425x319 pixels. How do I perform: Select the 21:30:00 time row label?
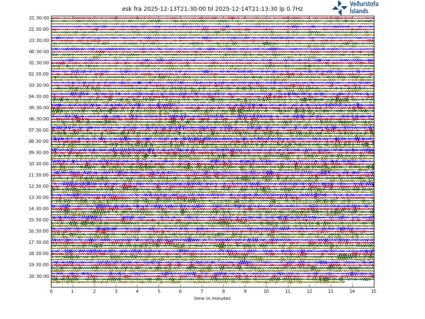[39, 18]
